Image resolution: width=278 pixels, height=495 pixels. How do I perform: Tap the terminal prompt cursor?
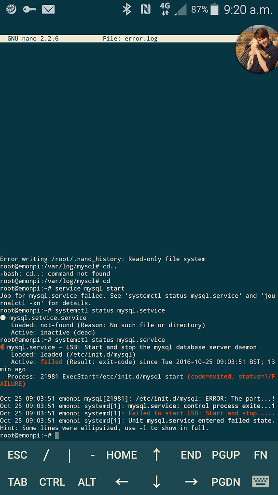(57, 436)
